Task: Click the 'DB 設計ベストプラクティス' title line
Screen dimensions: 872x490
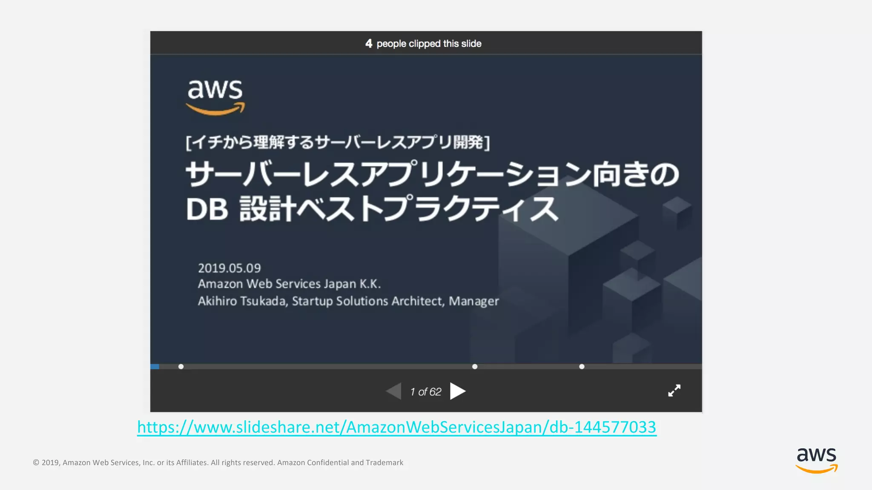Action: coord(373,209)
